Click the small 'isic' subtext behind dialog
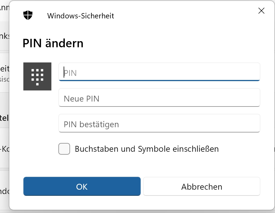 pos(4,79)
